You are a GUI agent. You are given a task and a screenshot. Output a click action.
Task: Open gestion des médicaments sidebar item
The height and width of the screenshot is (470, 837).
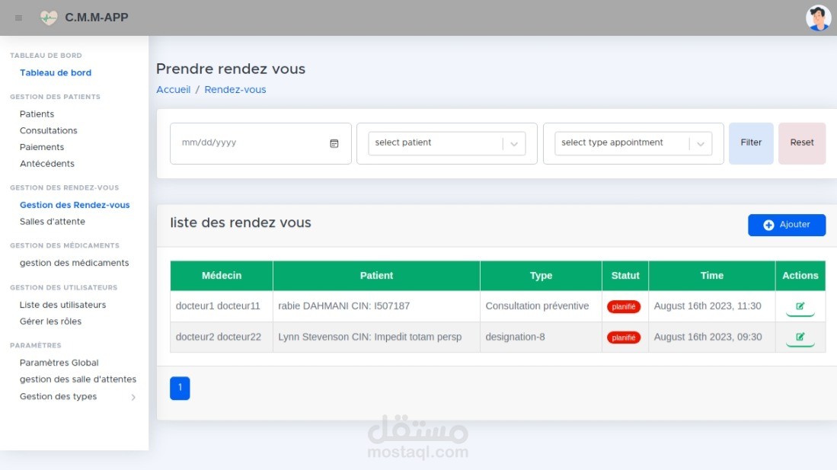point(74,263)
